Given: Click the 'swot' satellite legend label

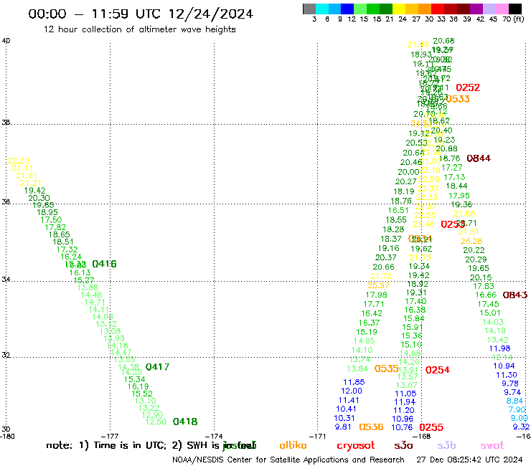Looking at the screenshot, I should click(492, 446).
